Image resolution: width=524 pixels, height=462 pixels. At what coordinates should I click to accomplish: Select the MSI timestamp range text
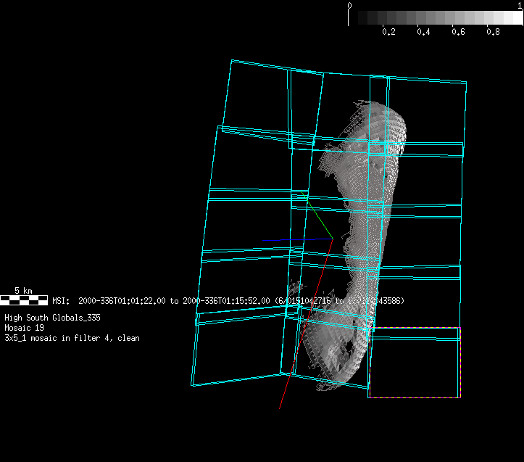(x=228, y=300)
